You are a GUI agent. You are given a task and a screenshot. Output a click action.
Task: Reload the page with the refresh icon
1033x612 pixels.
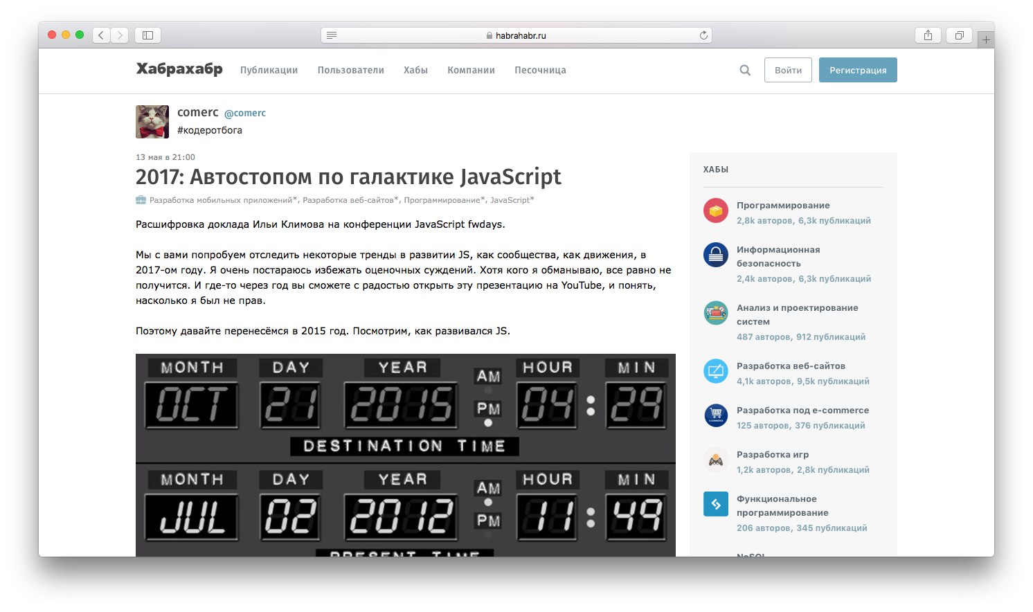[x=703, y=35]
